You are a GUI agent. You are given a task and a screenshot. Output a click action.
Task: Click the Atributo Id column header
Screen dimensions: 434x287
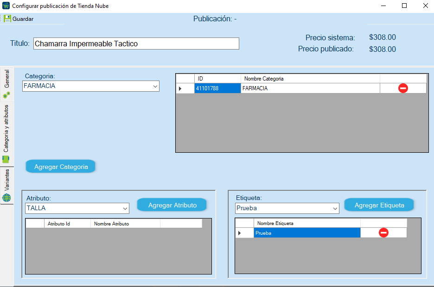click(68, 224)
